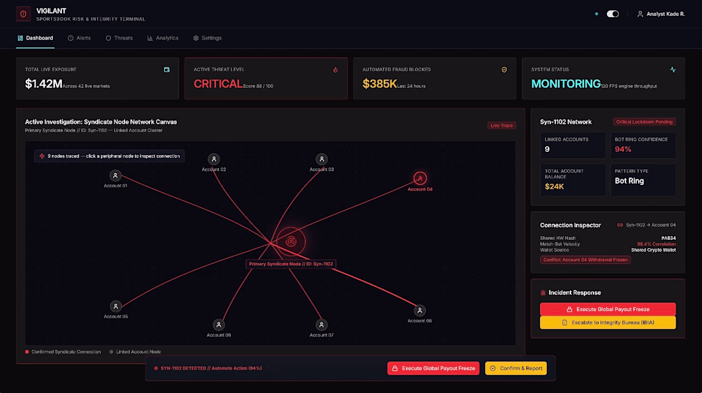Click the lightning icon in nodes traced hint

(41, 156)
